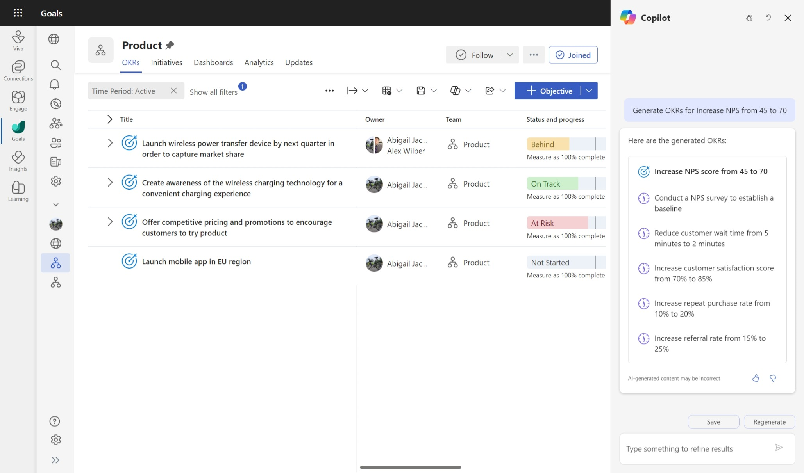Switch to the Initiatives tab
Image resolution: width=804 pixels, height=473 pixels.
coord(167,62)
